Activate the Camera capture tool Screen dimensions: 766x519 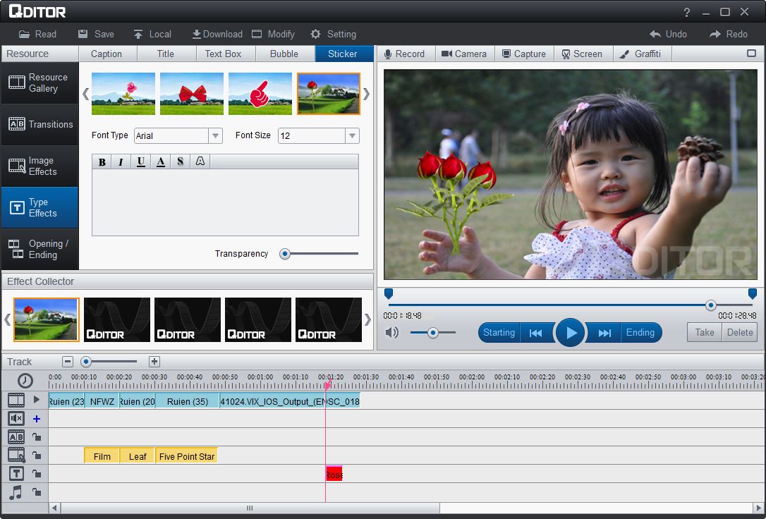pos(464,53)
